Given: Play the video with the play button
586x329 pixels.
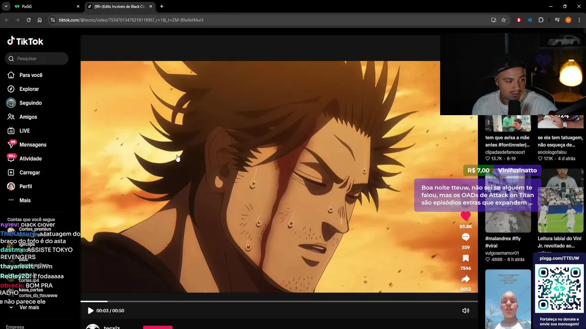Looking at the screenshot, I should (x=91, y=311).
